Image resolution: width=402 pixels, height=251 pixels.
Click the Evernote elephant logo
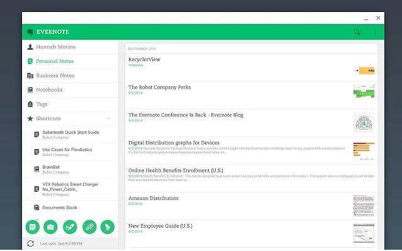click(x=30, y=32)
